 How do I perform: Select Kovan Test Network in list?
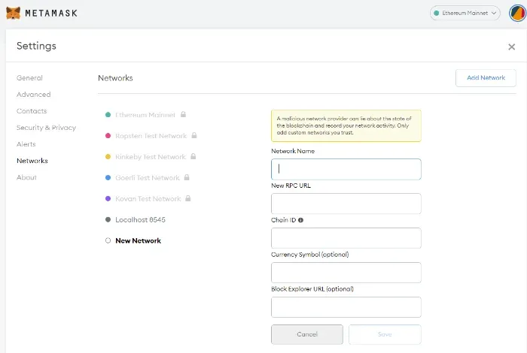[148, 199]
